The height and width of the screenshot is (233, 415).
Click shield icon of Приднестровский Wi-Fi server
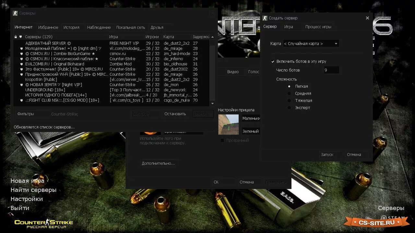coord(22,74)
